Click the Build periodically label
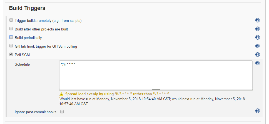The height and width of the screenshot is (124, 269). pyautogui.click(x=28, y=38)
